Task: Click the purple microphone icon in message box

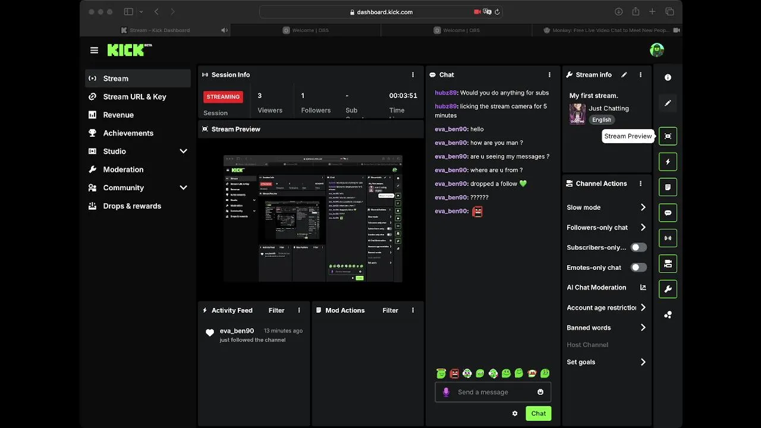Action: (x=446, y=392)
